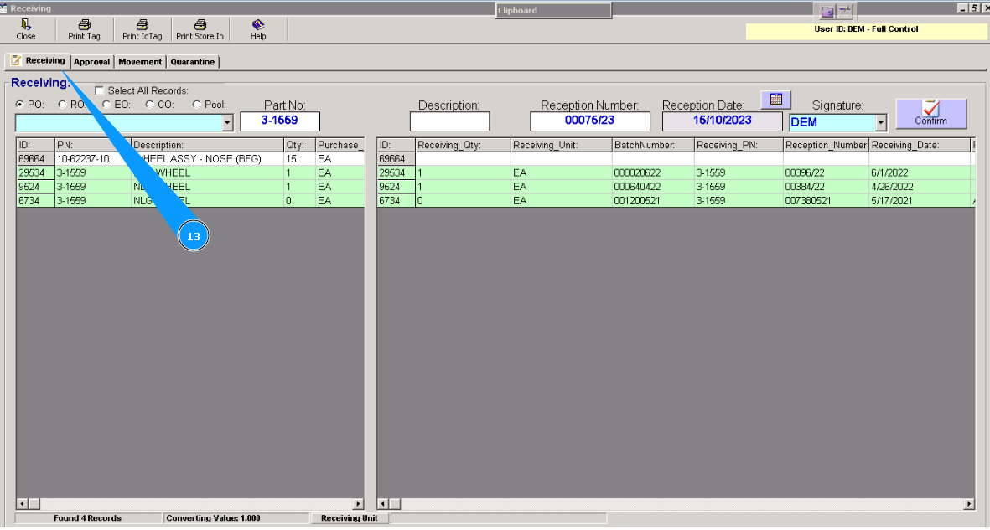This screenshot has width=990, height=530.
Task: Select the CO radio button
Action: pos(150,105)
